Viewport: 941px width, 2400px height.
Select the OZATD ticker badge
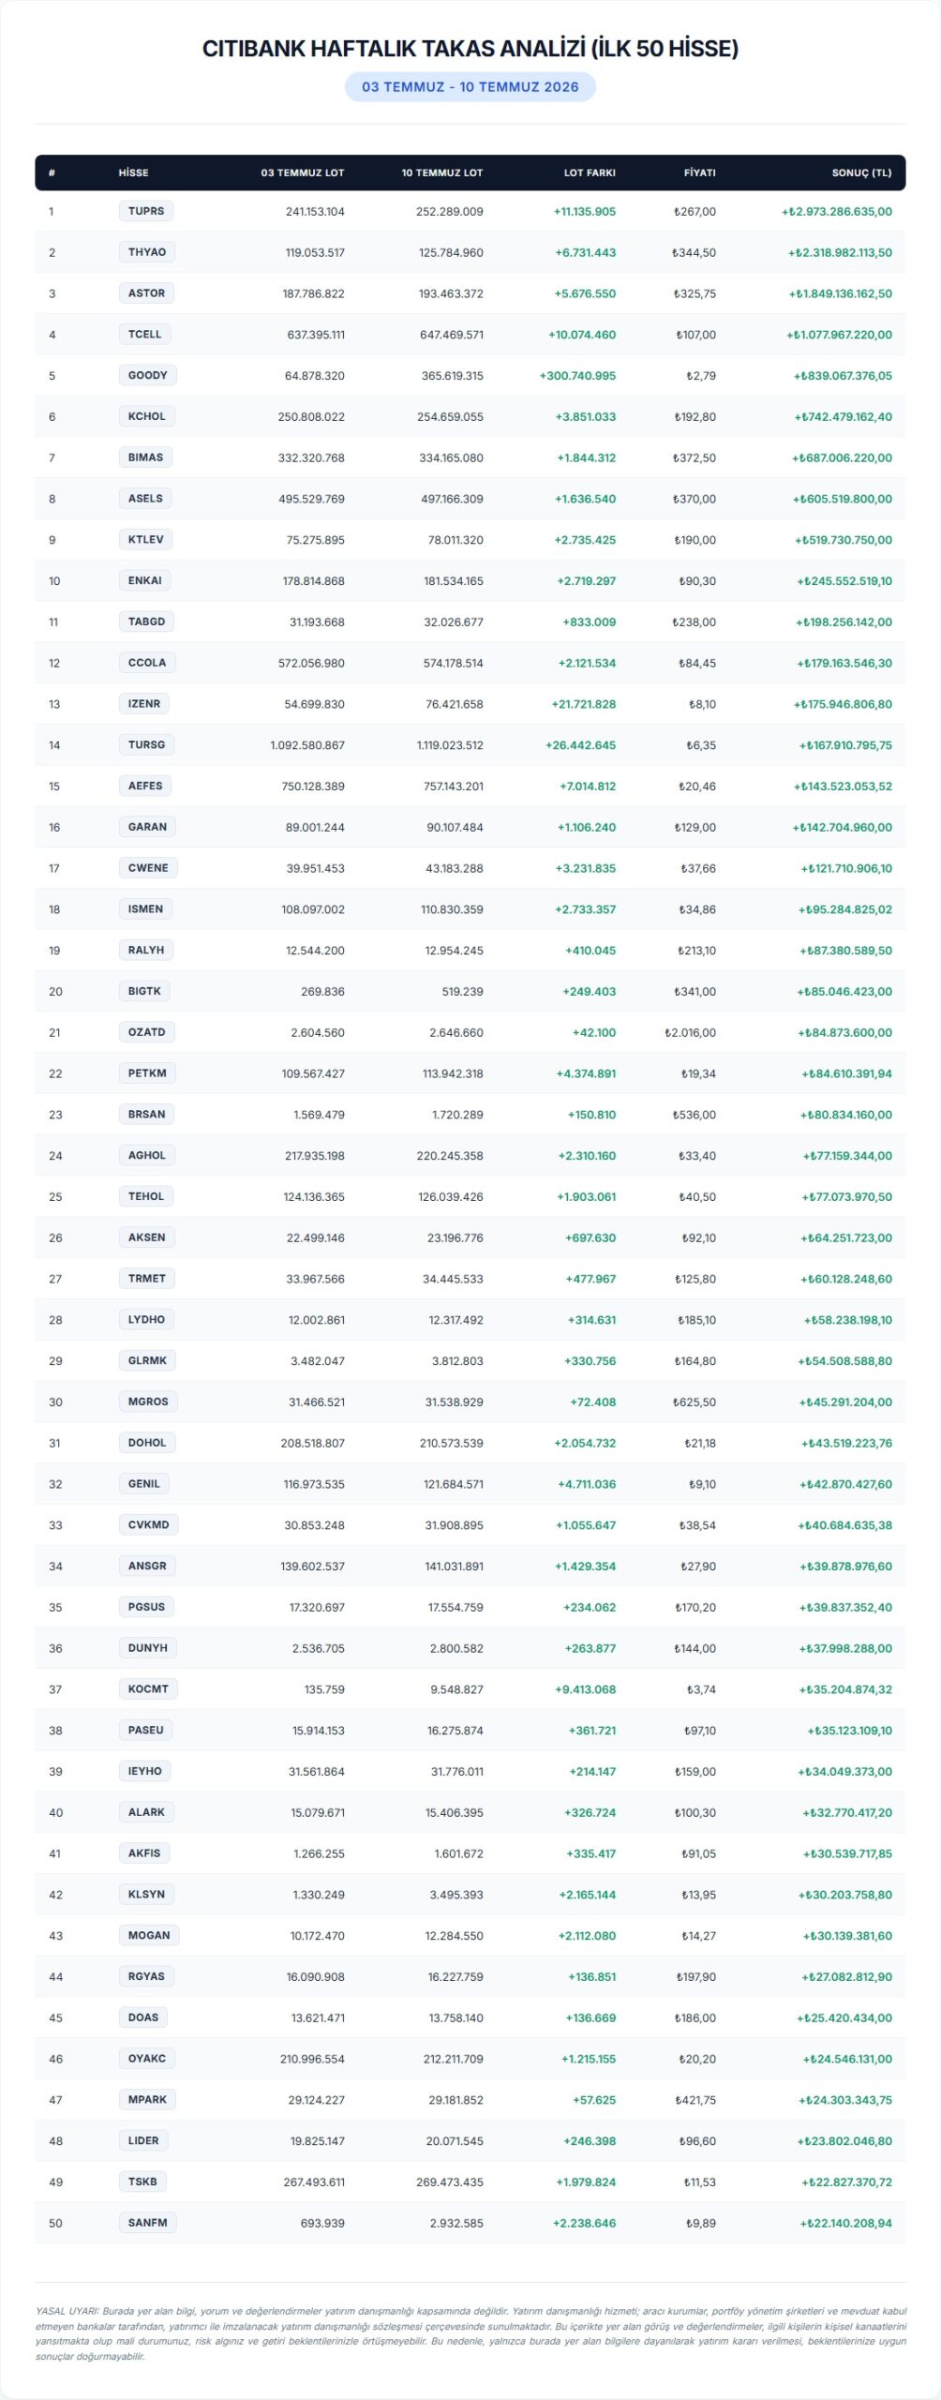[146, 1032]
